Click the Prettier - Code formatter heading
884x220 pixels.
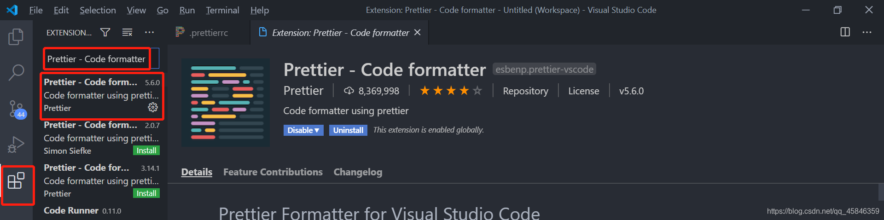click(x=384, y=70)
